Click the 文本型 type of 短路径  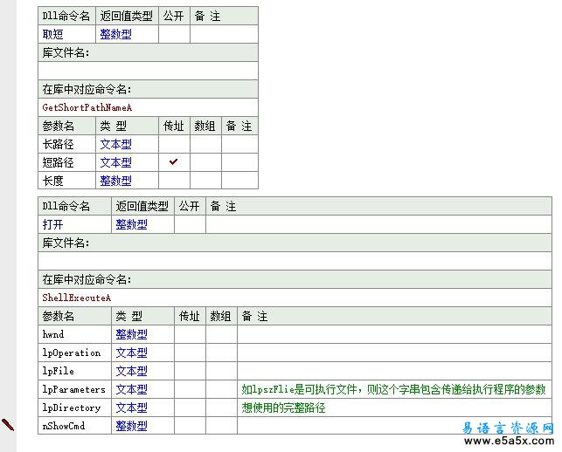click(x=115, y=162)
